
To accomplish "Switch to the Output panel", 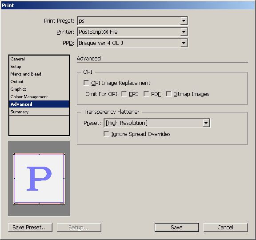I will [x=39, y=81].
